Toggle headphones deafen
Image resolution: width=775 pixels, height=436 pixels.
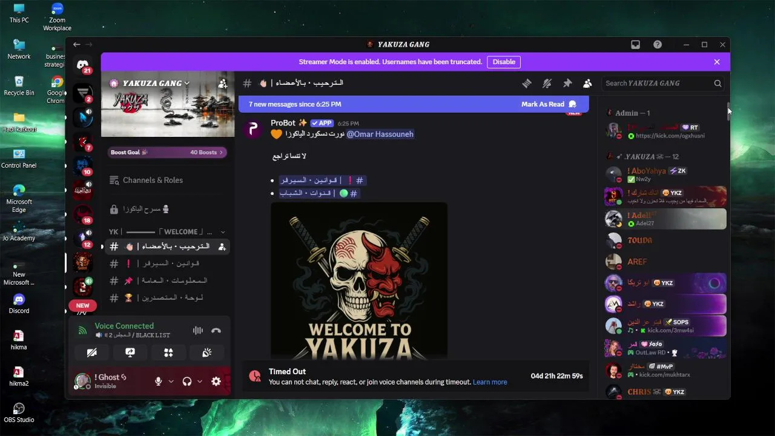[x=187, y=381]
